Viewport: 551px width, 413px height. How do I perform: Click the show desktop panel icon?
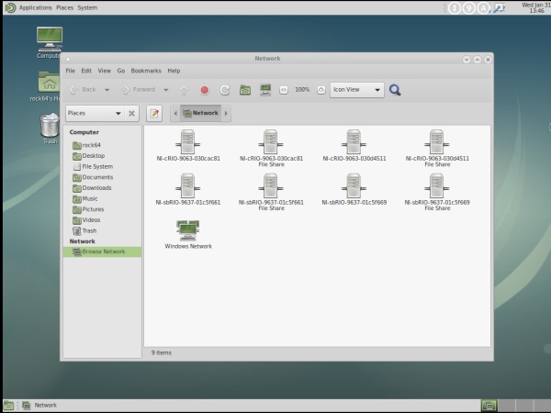8,406
